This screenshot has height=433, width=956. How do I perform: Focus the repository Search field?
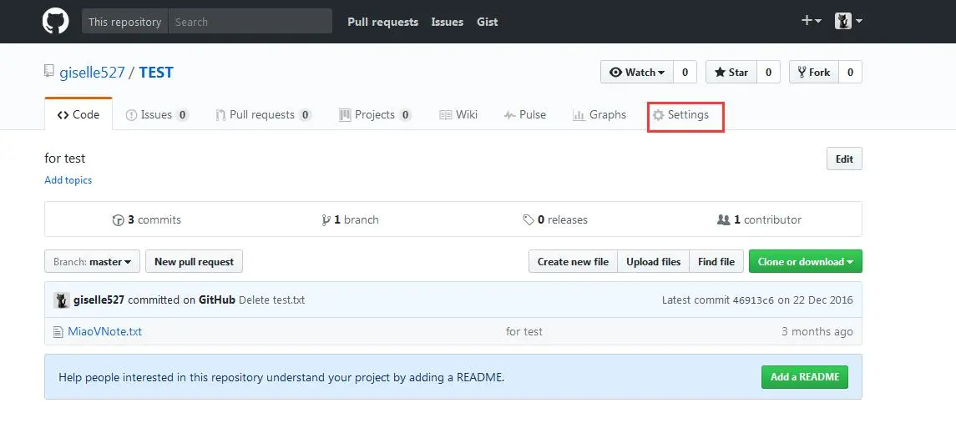coord(250,22)
